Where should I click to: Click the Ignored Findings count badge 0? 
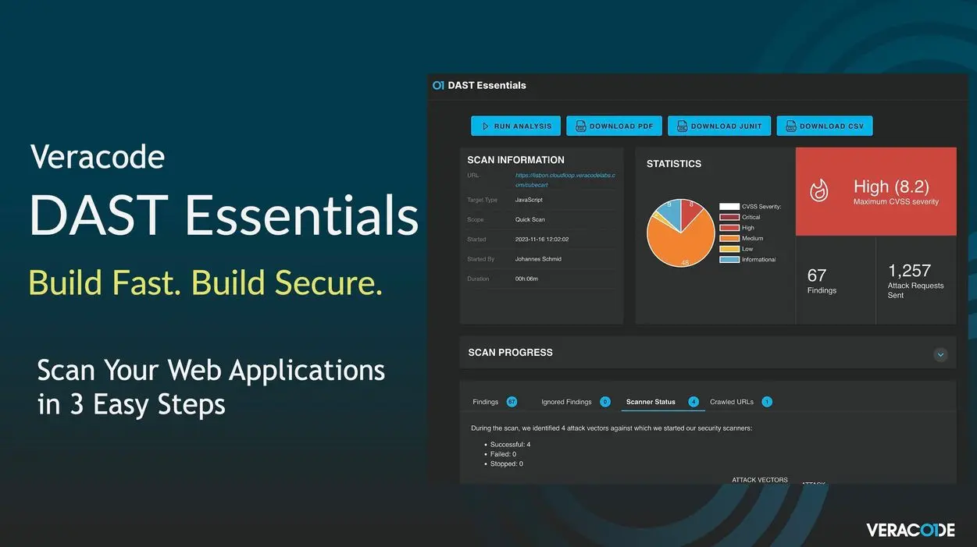(605, 402)
